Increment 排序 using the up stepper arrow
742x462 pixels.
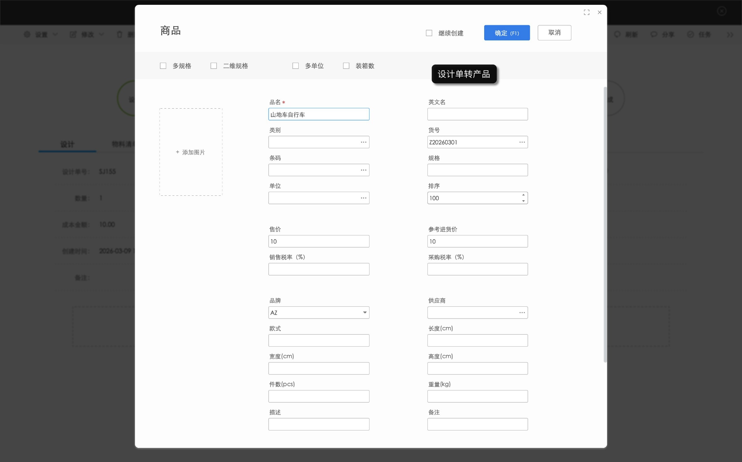[523, 194]
